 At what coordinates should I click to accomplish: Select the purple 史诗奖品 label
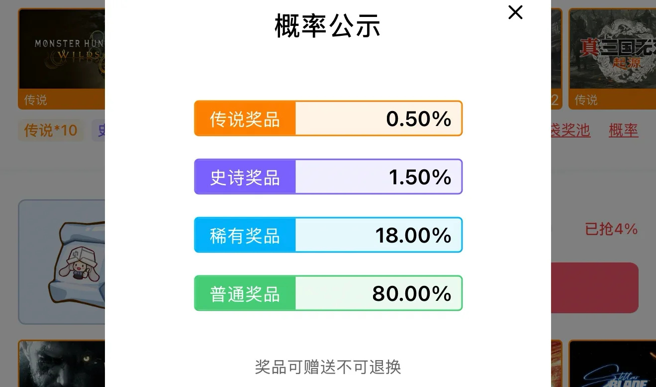pos(245,177)
